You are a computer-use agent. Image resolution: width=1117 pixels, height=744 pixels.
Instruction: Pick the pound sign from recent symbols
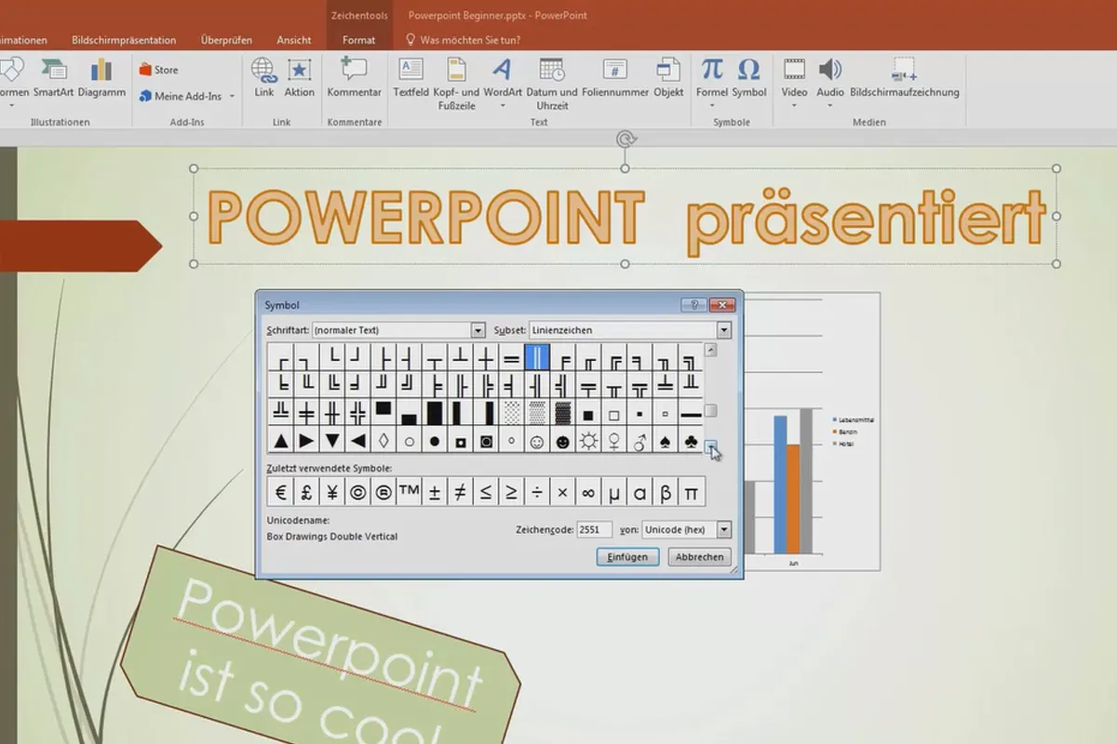coord(306,492)
